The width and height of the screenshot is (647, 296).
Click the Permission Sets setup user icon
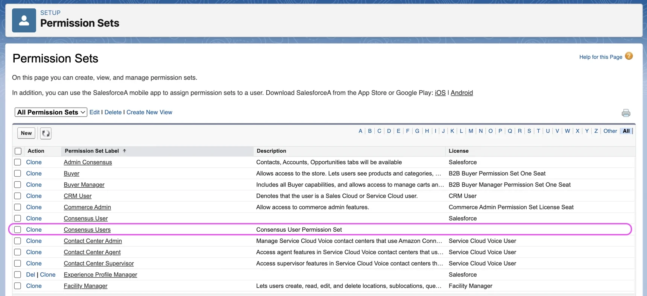(24, 20)
